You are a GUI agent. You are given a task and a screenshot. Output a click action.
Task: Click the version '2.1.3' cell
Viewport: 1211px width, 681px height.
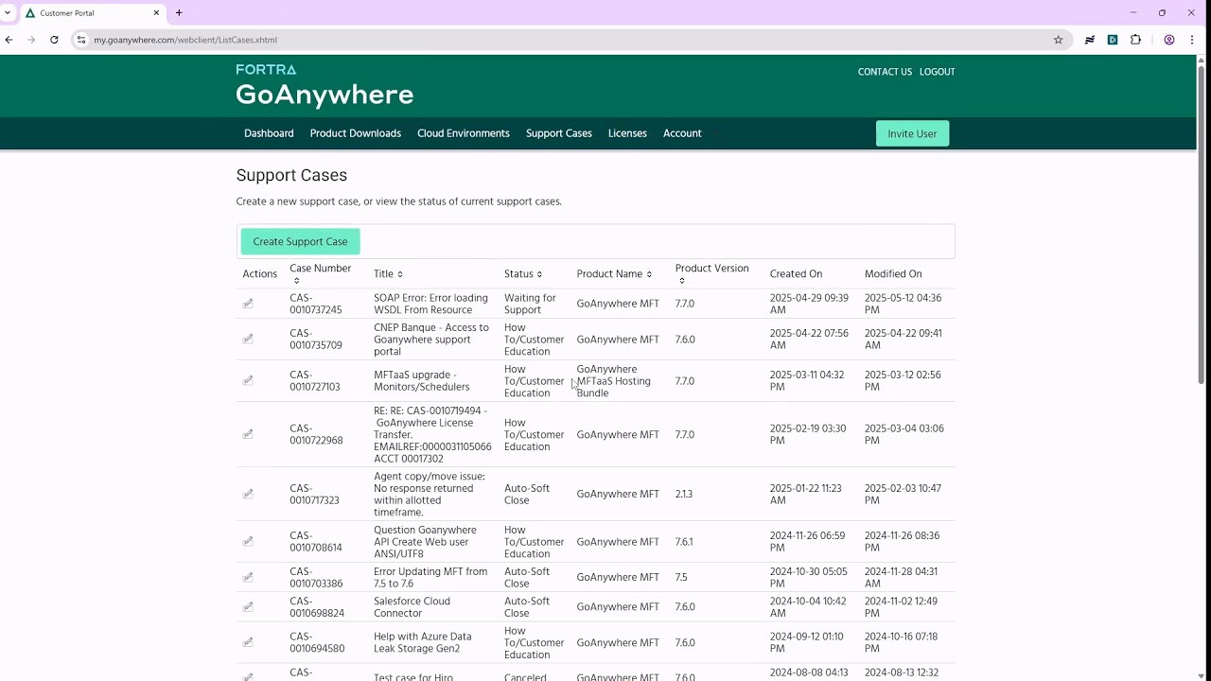[x=684, y=494]
